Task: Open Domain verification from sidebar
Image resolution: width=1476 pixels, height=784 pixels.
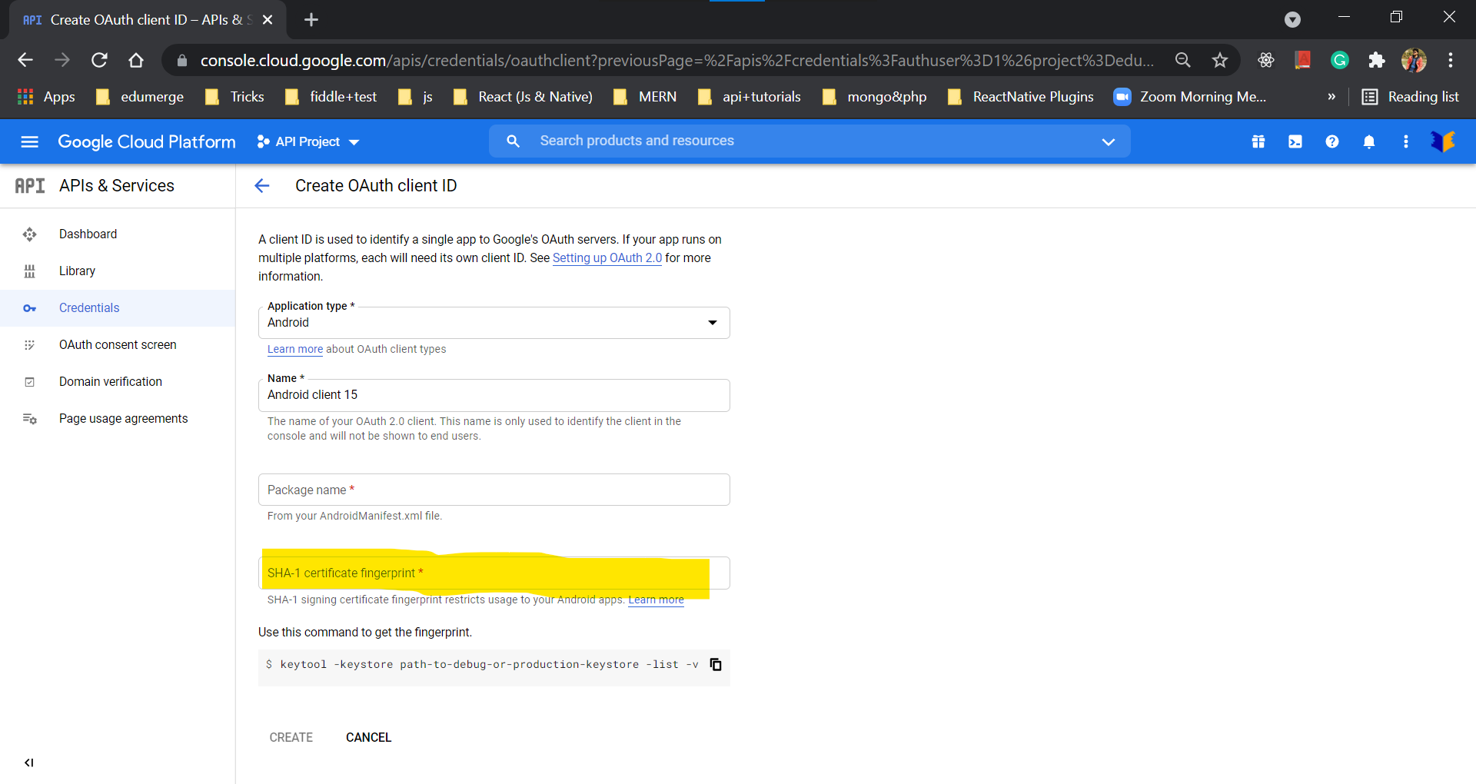Action: (x=110, y=381)
